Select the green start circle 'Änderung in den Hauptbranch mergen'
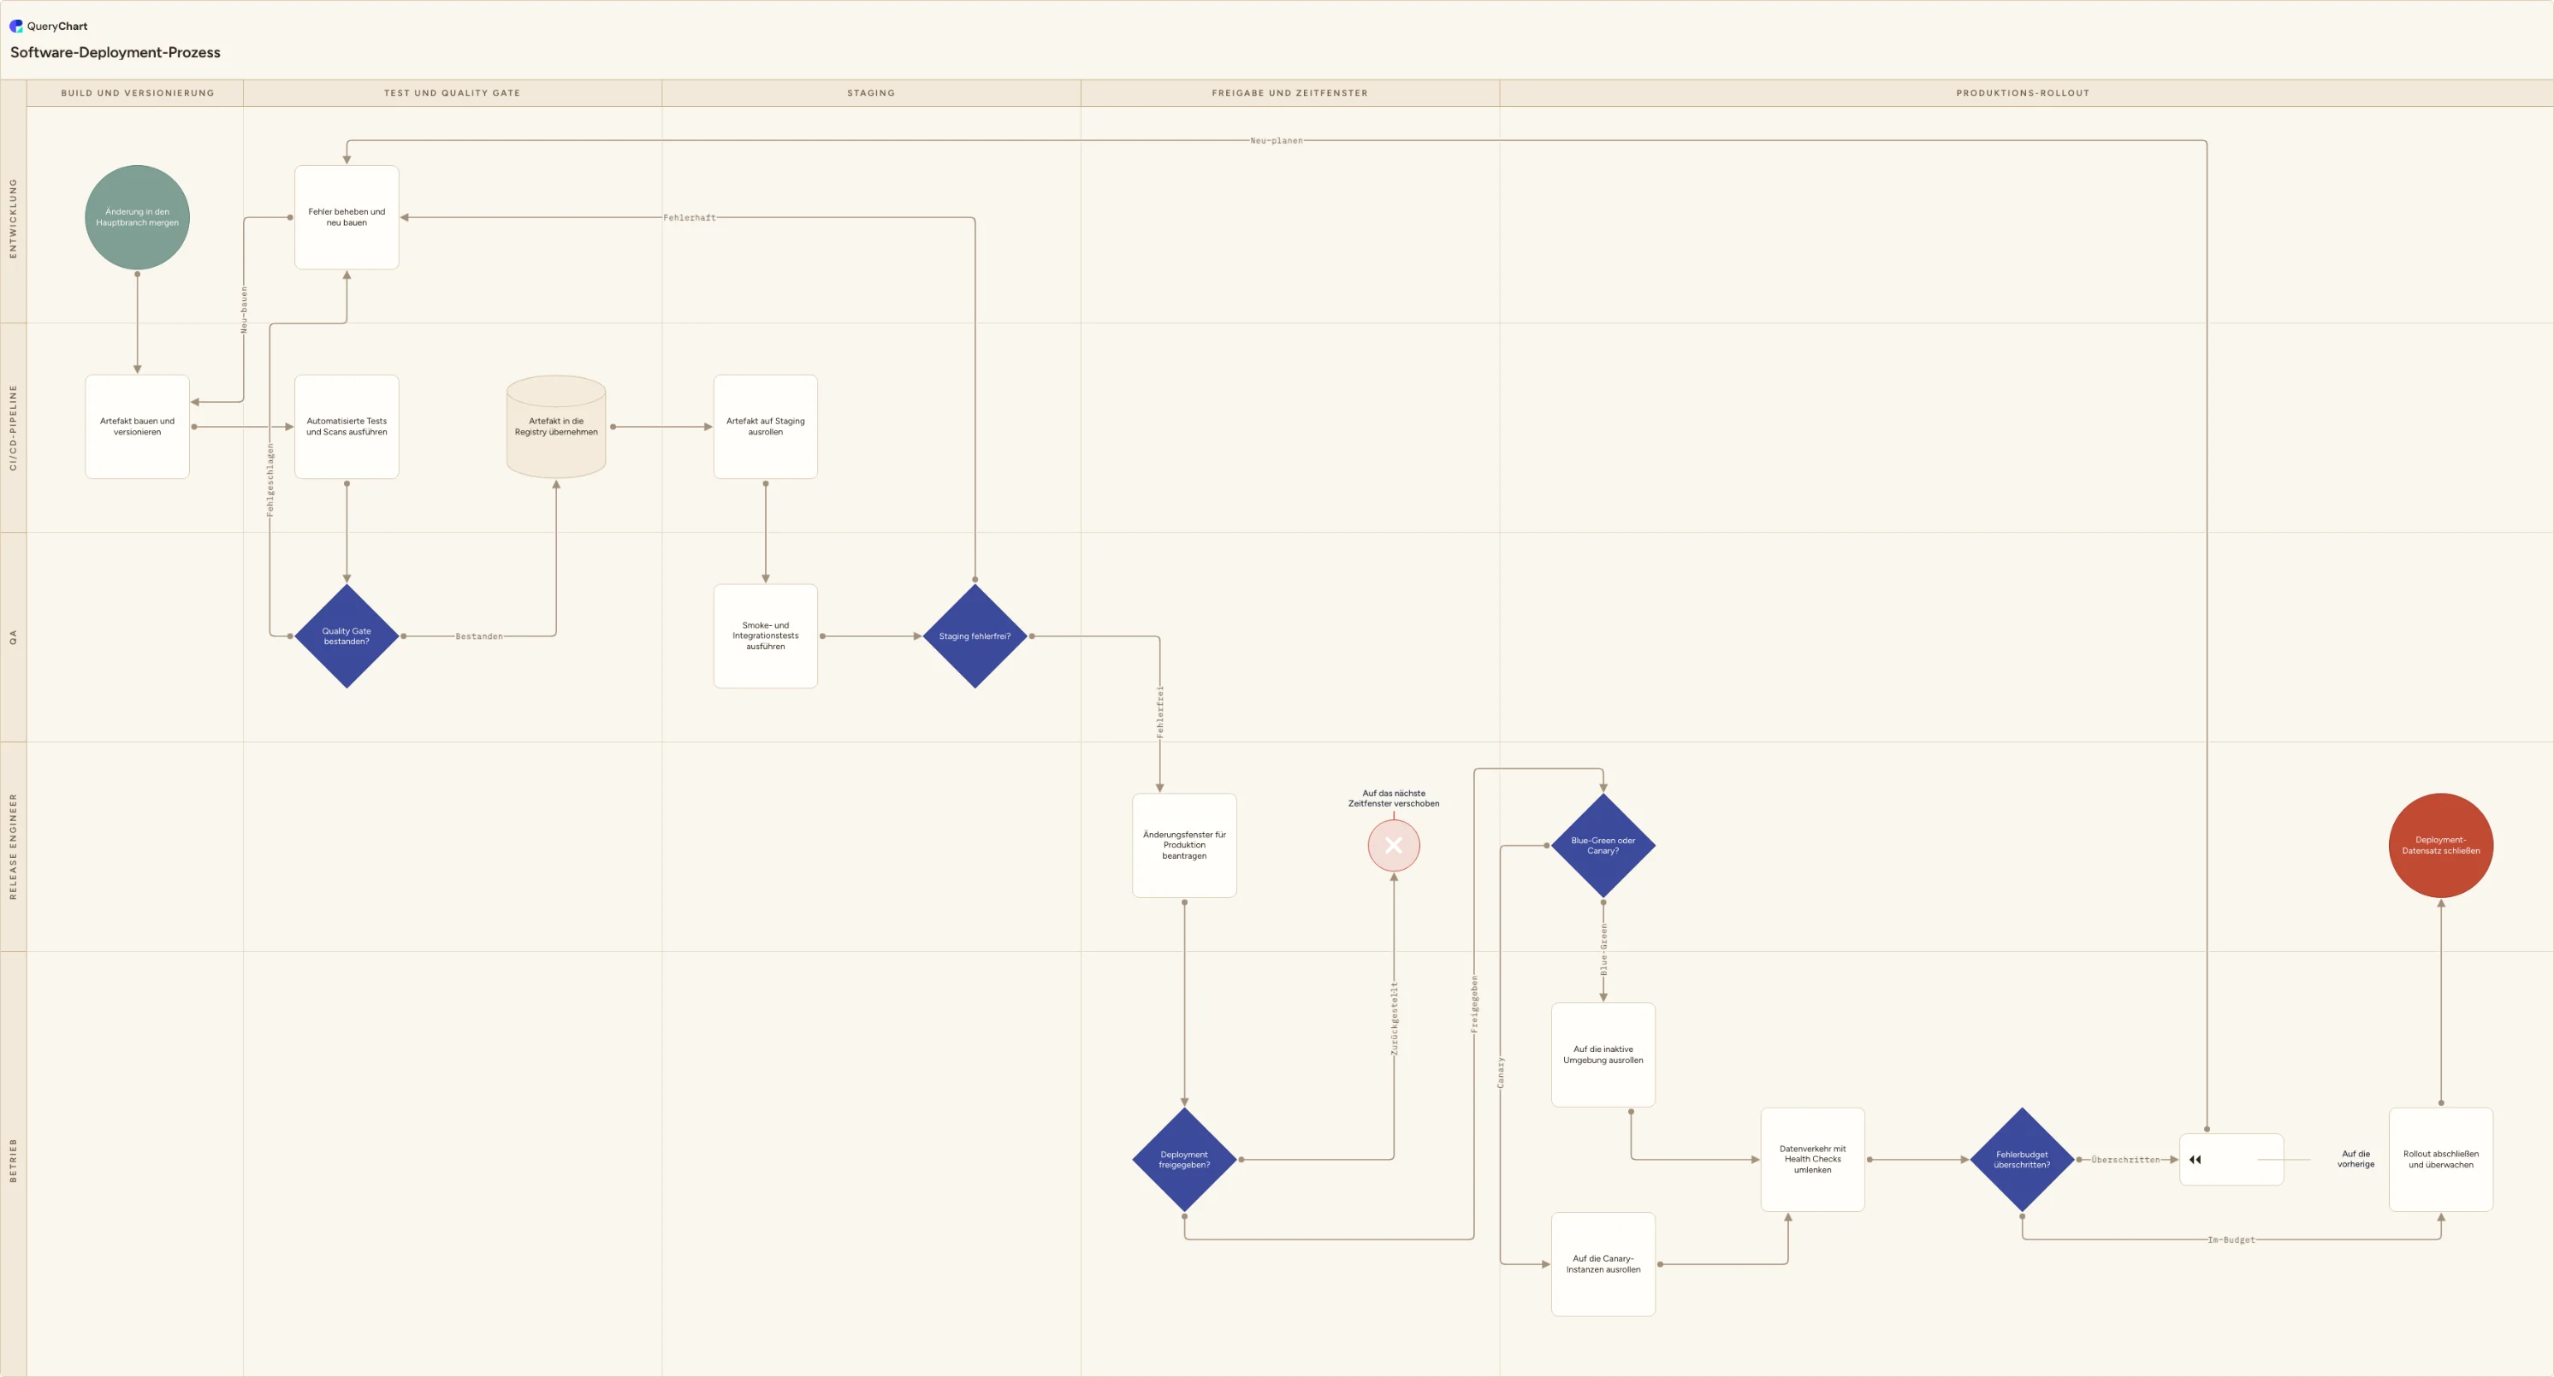 (x=137, y=217)
